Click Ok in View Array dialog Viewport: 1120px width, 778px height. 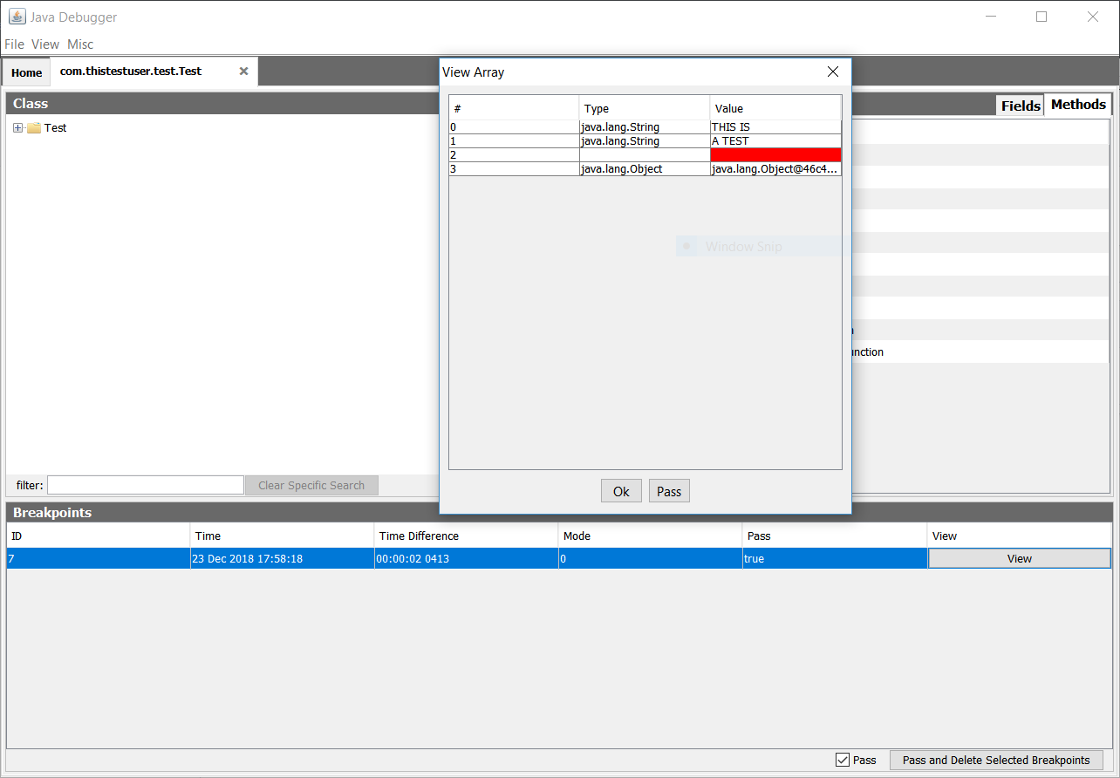[x=621, y=491]
